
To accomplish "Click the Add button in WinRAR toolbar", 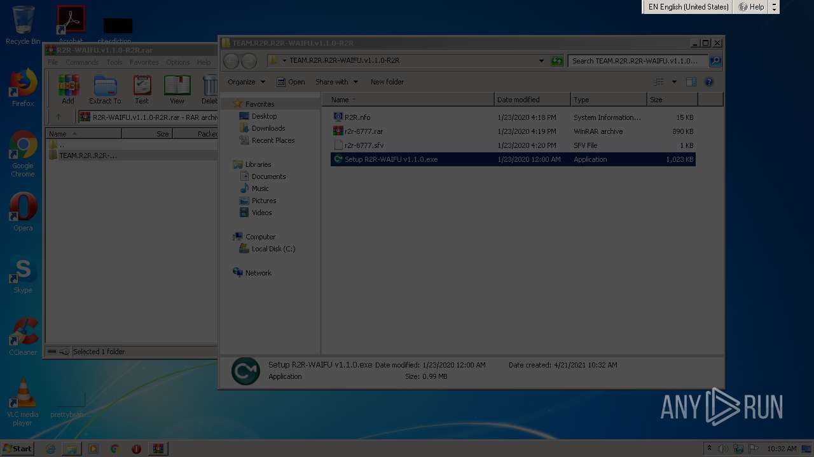I will coord(68,89).
